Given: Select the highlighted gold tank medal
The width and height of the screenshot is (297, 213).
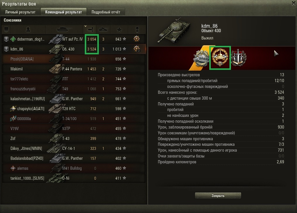Looking at the screenshot, I should click(x=220, y=58).
